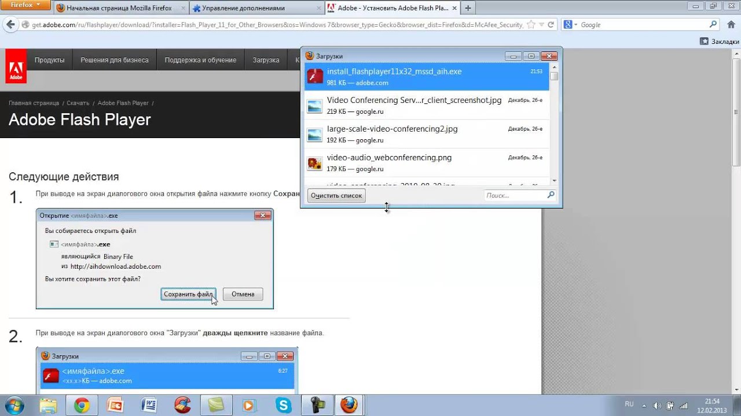Open Google Chrome from taskbar

click(x=82, y=406)
